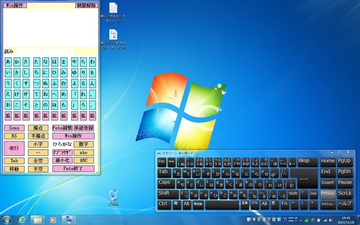Image resolution: width=360 pixels, height=225 pixels.
Task: Click the 最小化 button in Pete panel
Action: coord(62,161)
